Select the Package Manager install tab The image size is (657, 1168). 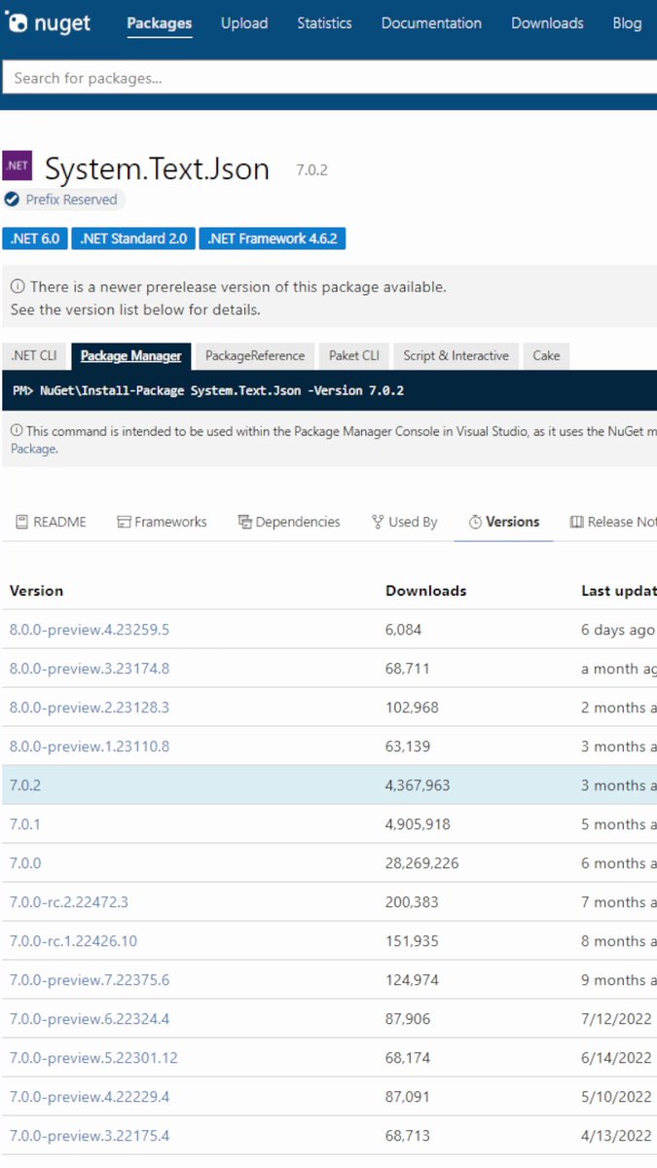coord(130,356)
